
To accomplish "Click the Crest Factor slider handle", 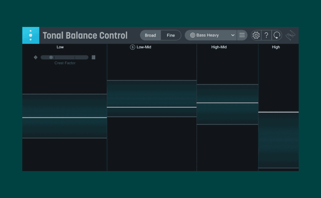I will point(51,58).
